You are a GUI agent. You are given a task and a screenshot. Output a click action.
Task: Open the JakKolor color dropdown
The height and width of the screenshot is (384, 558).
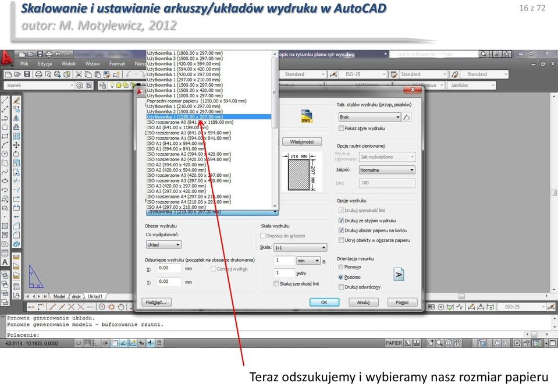pyautogui.click(x=472, y=86)
